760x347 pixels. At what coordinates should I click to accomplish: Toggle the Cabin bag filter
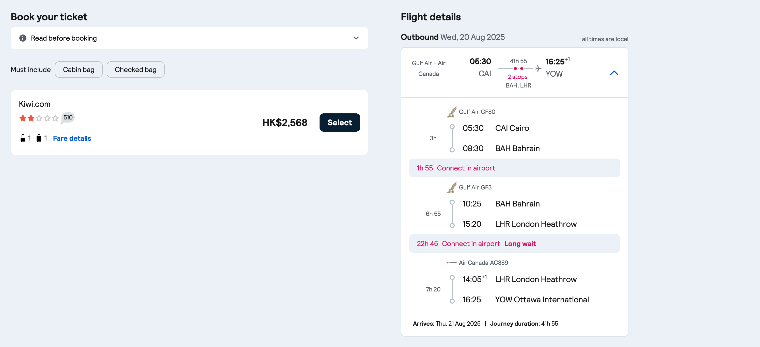pyautogui.click(x=78, y=70)
